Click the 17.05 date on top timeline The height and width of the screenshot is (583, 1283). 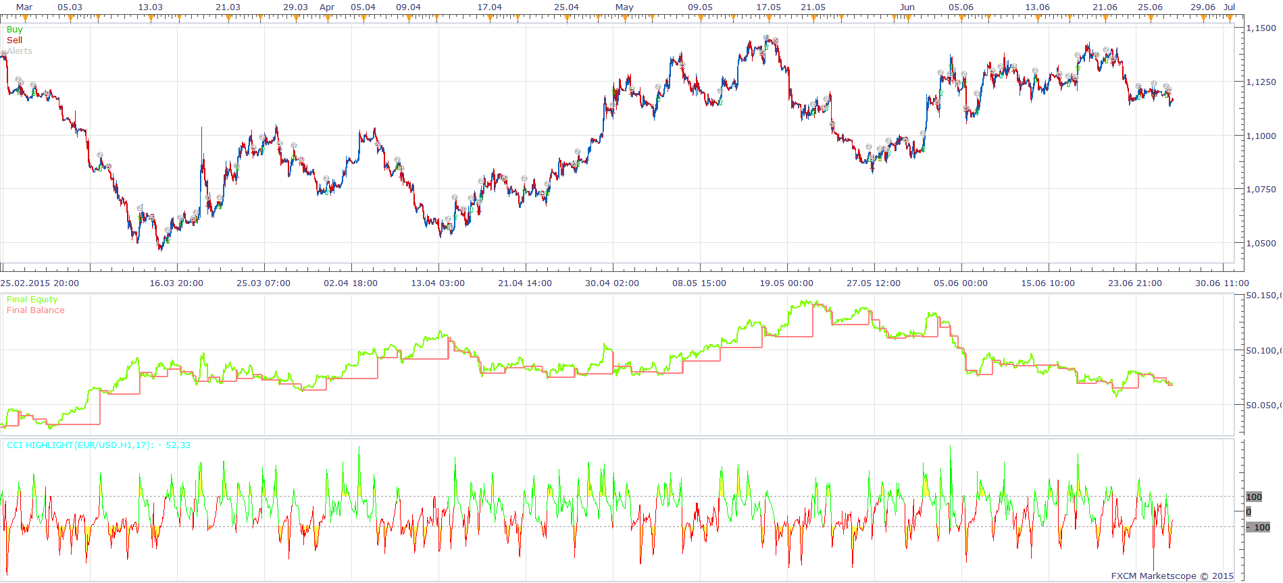pyautogui.click(x=769, y=7)
